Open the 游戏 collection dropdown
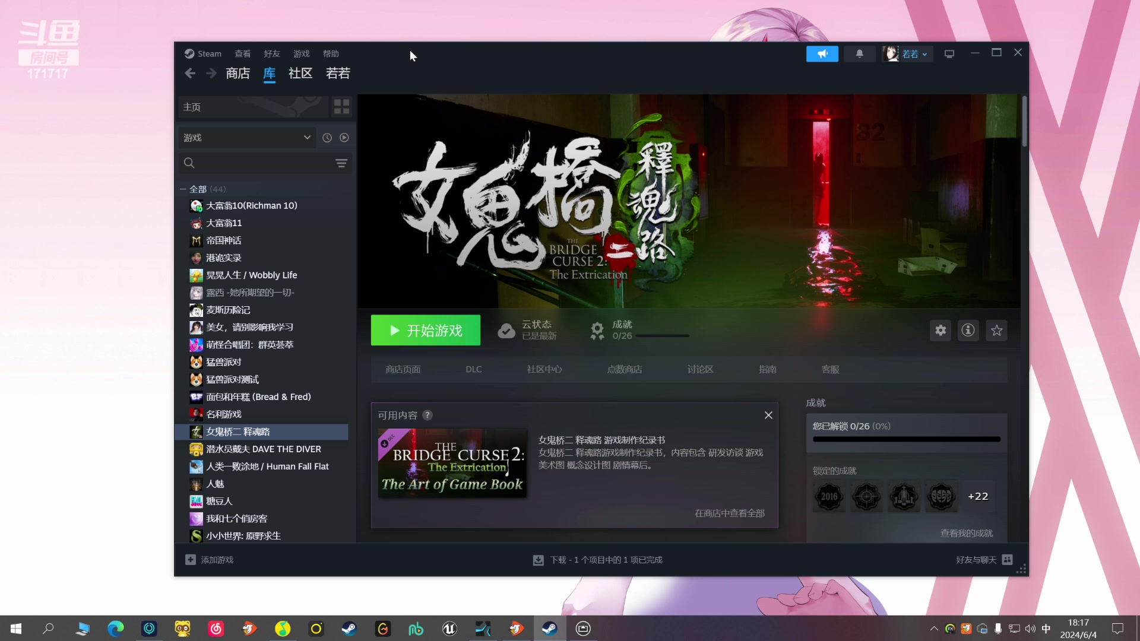The image size is (1140, 641). click(x=246, y=137)
